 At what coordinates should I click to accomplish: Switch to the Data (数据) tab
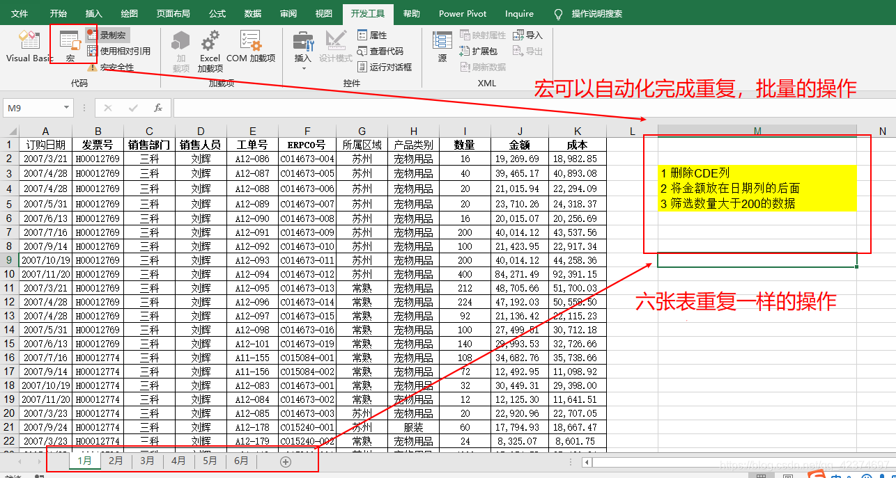click(x=253, y=13)
